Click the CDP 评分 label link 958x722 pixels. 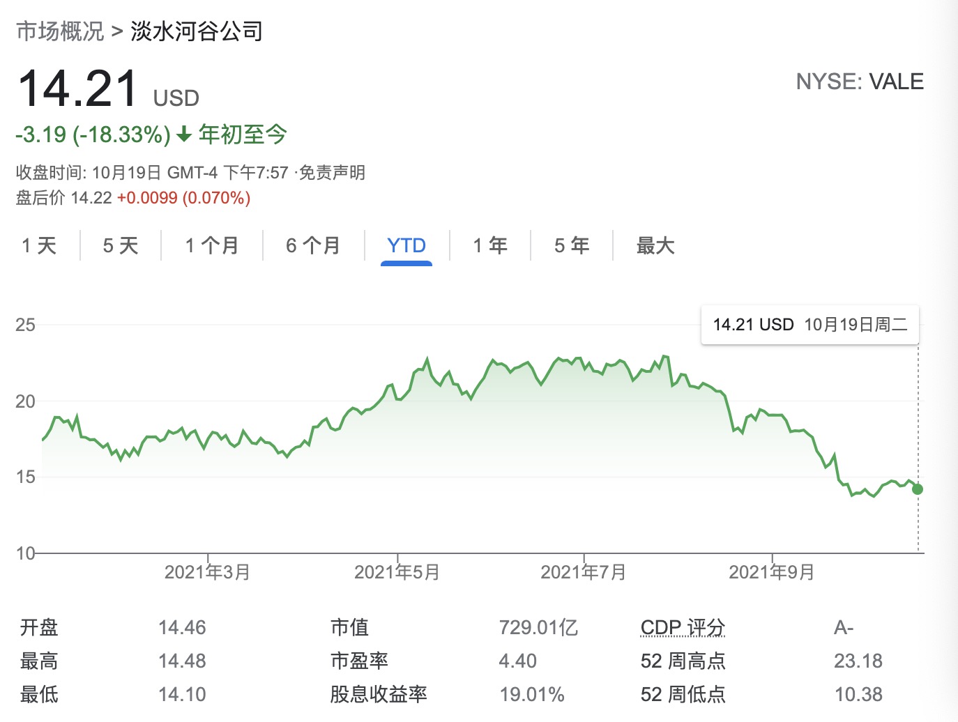coord(683,627)
